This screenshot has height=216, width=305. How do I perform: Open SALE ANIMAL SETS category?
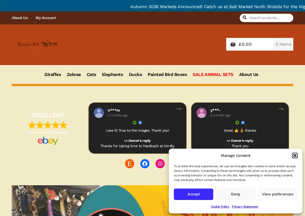[x=213, y=74]
